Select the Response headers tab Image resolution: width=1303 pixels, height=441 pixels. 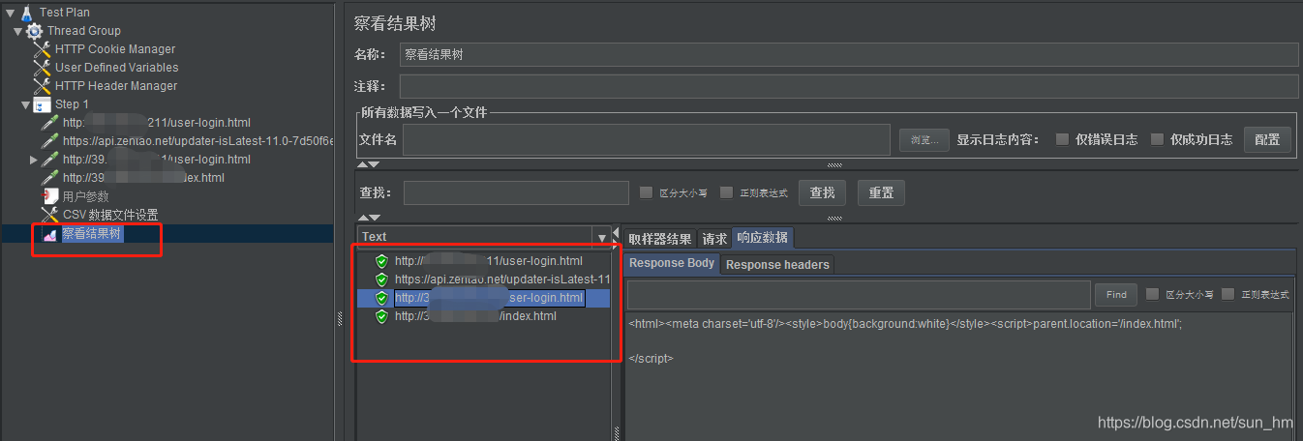[777, 264]
